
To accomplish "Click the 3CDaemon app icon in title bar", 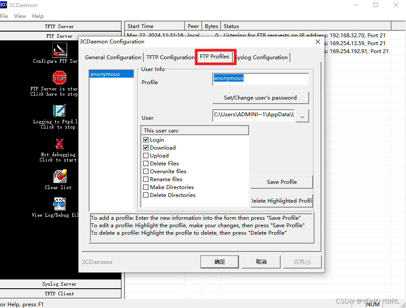I will point(4,5).
